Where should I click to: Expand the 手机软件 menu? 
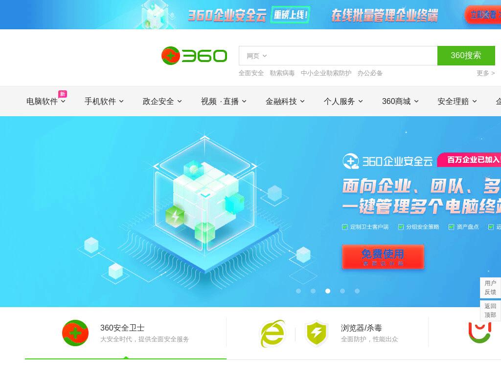(x=104, y=102)
